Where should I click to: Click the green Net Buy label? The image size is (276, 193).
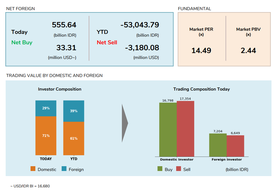click(x=22, y=43)
